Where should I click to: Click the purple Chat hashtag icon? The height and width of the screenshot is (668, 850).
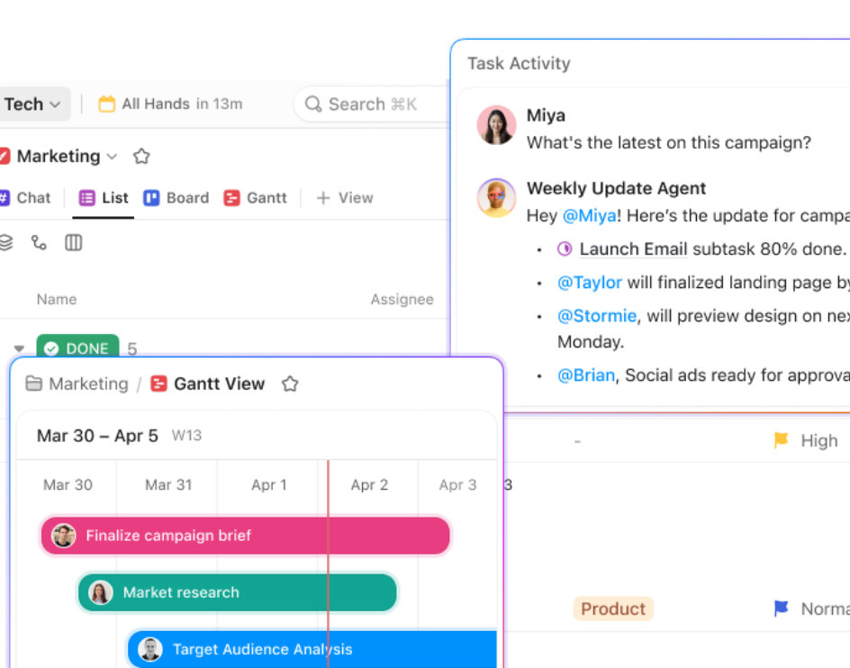click(x=5, y=198)
